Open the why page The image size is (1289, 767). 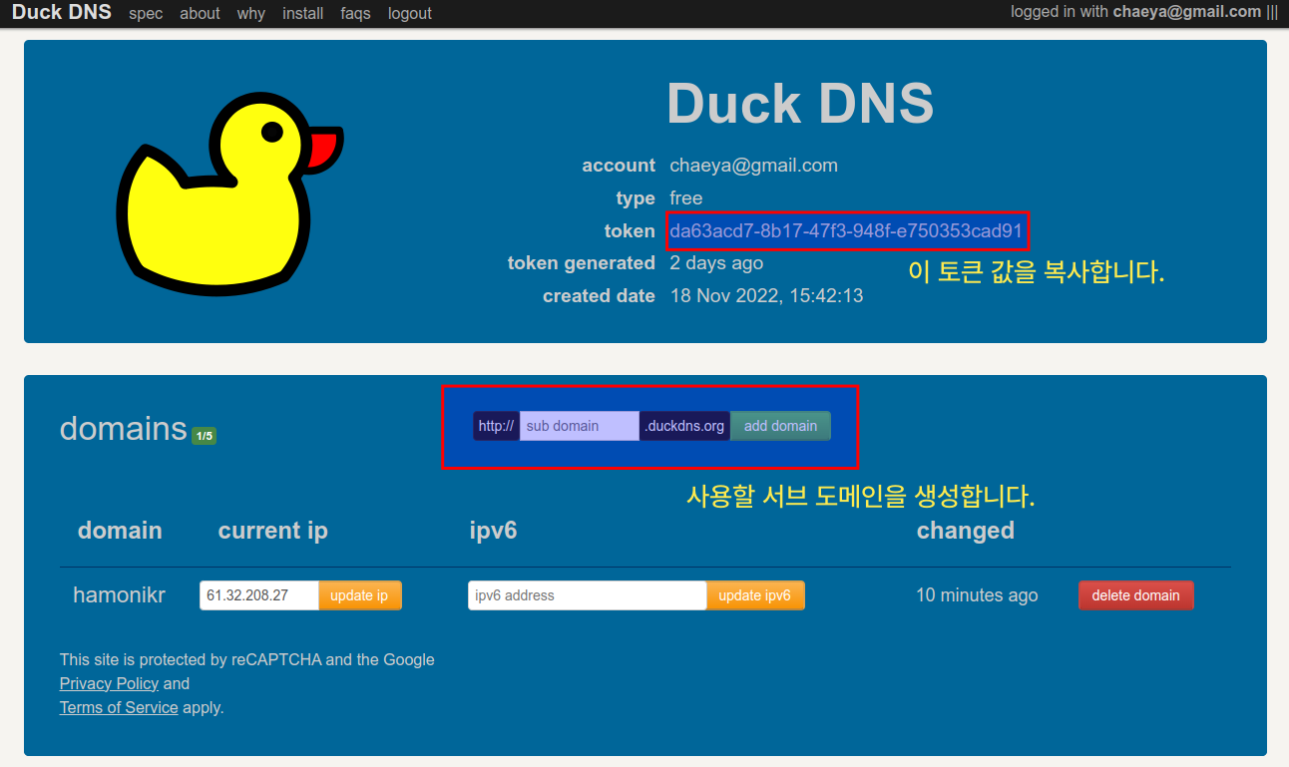click(251, 14)
